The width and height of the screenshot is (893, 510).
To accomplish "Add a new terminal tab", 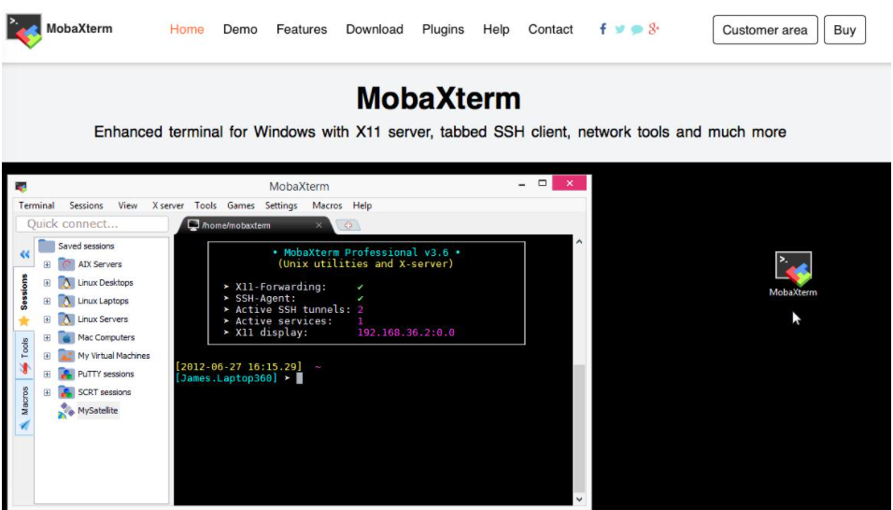I will tap(348, 225).
